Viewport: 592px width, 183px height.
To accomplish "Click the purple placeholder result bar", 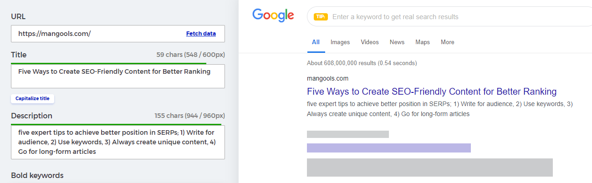I will [389, 148].
